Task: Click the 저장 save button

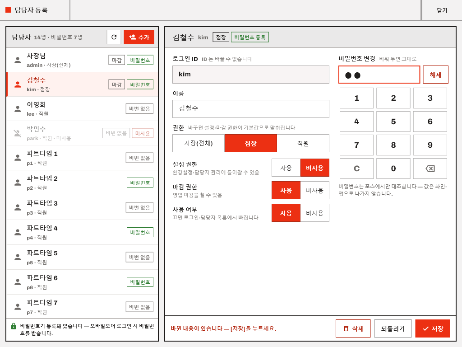Action: coord(433,328)
